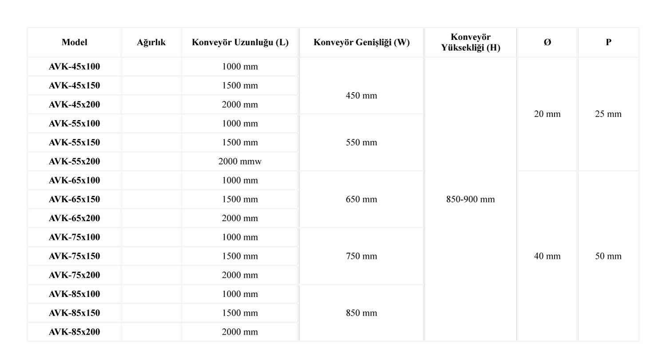Select the Konveyör Genişliği (W) header
The image size is (666, 363).
[x=361, y=42]
